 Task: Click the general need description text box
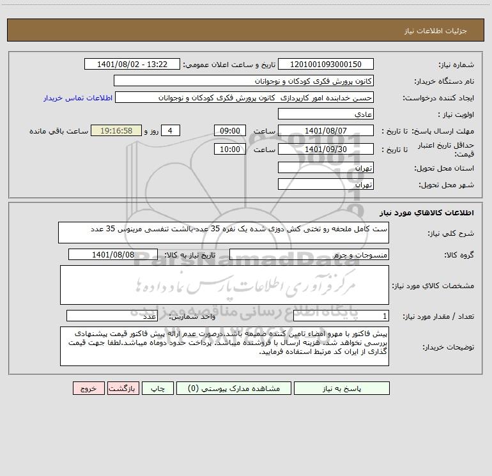(224, 233)
